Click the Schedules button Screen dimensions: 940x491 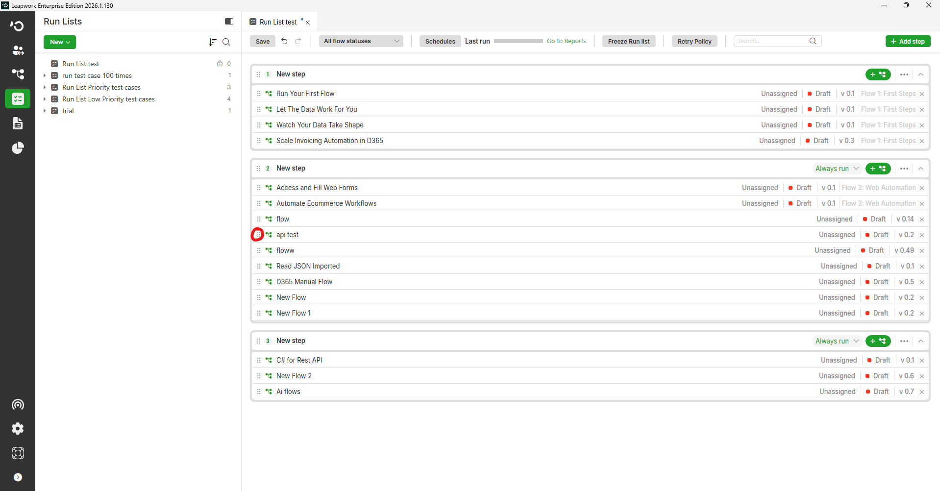coord(440,41)
